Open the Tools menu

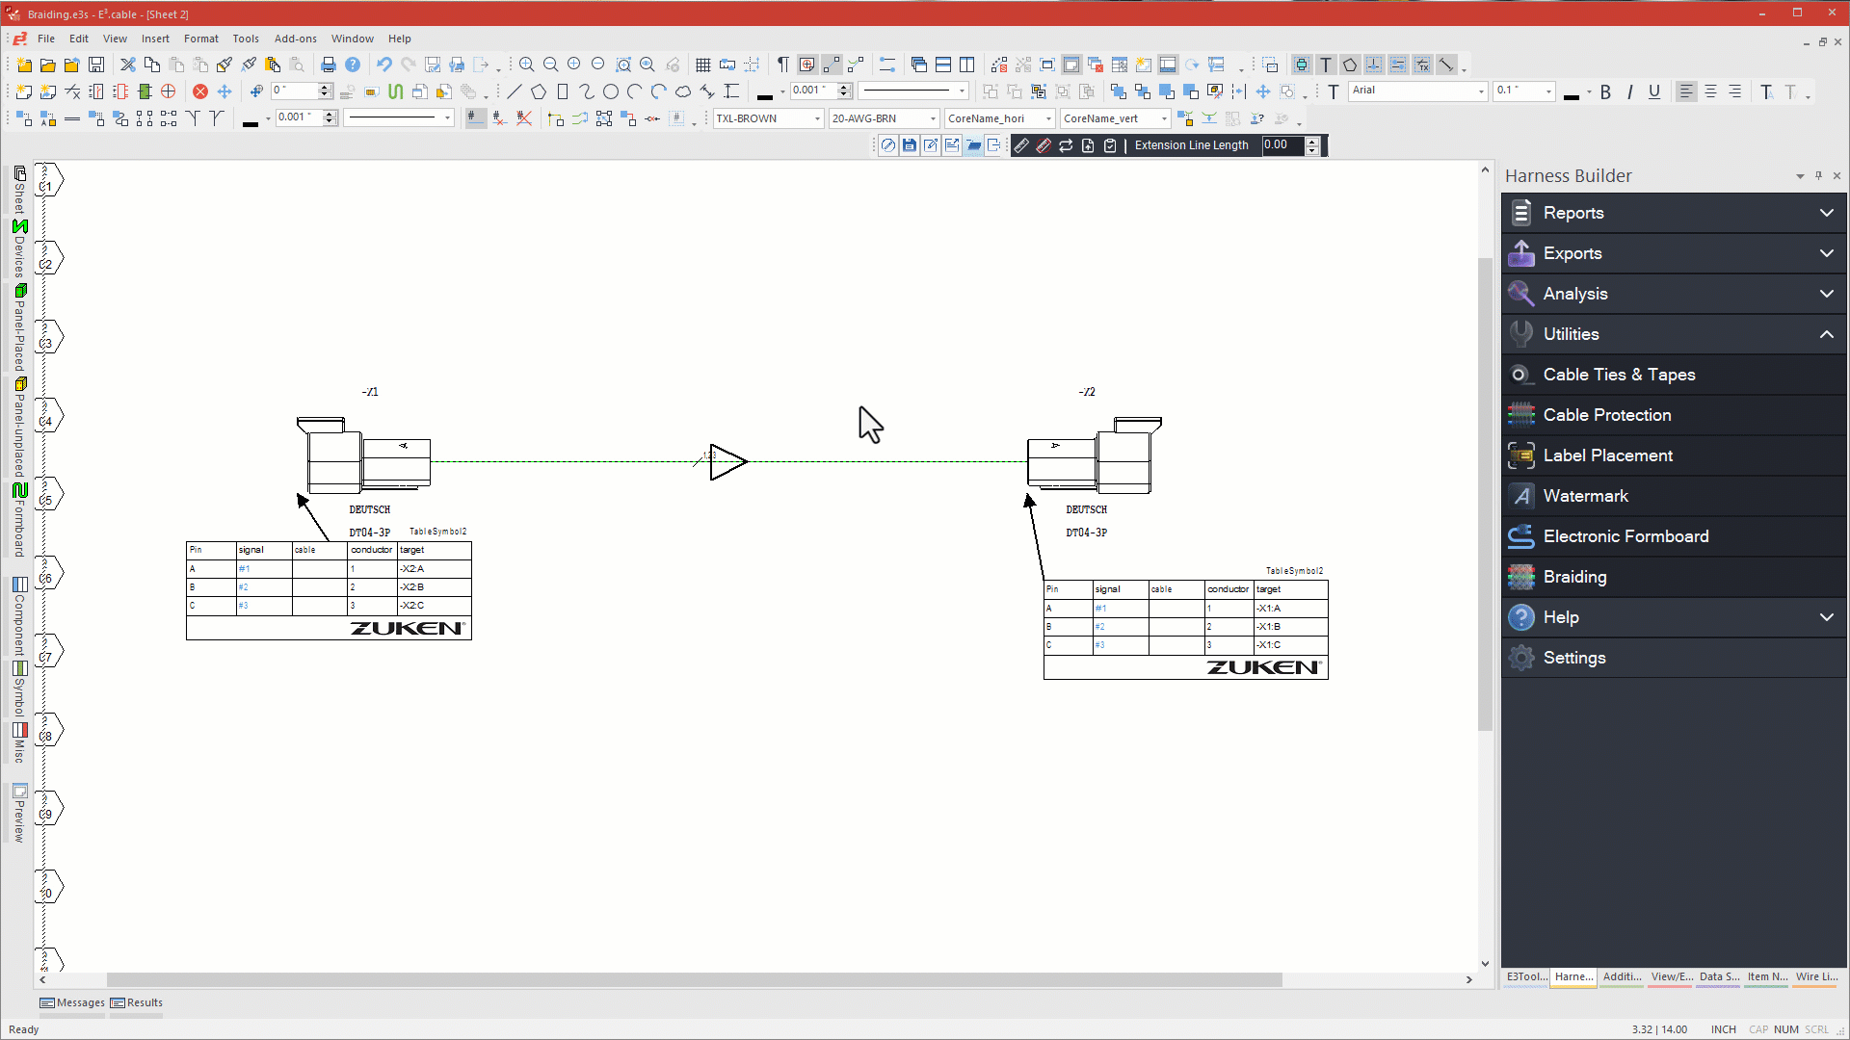coord(246,39)
